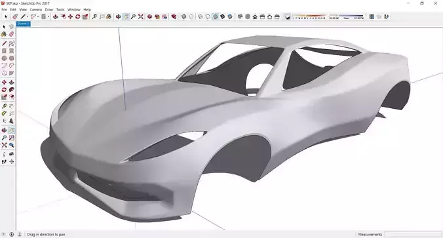Viewport: 443px width, 238px height.
Task: Open the Tools menu
Action: [60, 10]
